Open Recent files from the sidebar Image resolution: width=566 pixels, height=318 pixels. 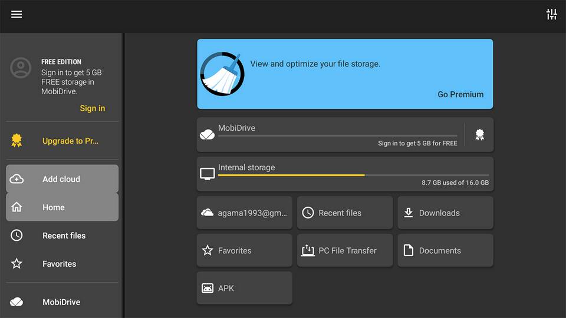(62, 236)
